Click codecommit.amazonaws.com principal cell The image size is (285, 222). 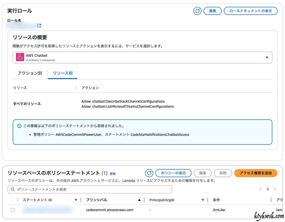110,210
